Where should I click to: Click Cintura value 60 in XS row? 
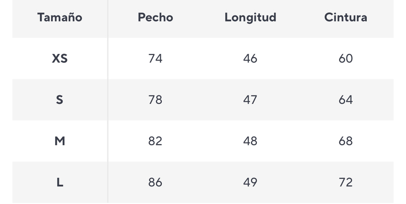pyautogui.click(x=345, y=59)
